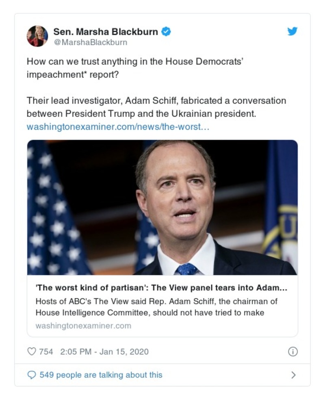This screenshot has height=399, width=325.
Task: Click the "Their lead investigator" tweet paragraph
Action: tap(156, 107)
